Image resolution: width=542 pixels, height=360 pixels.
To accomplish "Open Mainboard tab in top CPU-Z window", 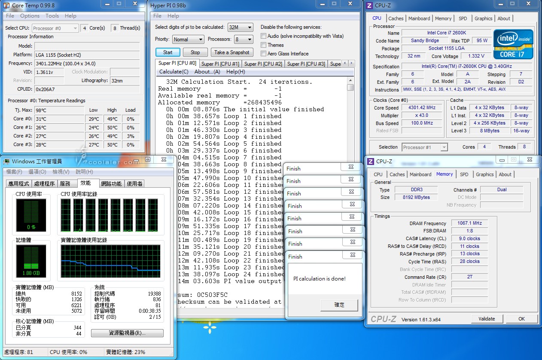I will click(x=419, y=18).
